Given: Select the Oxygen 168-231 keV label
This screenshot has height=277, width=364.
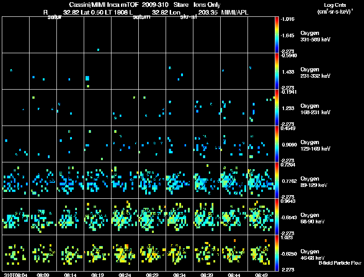Looking at the screenshot, I should click(315, 109).
